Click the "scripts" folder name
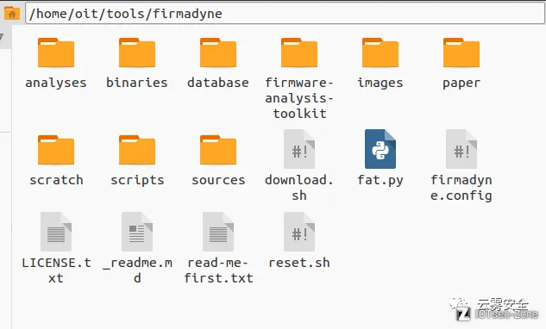Image resolution: width=546 pixels, height=329 pixels. pyautogui.click(x=137, y=181)
